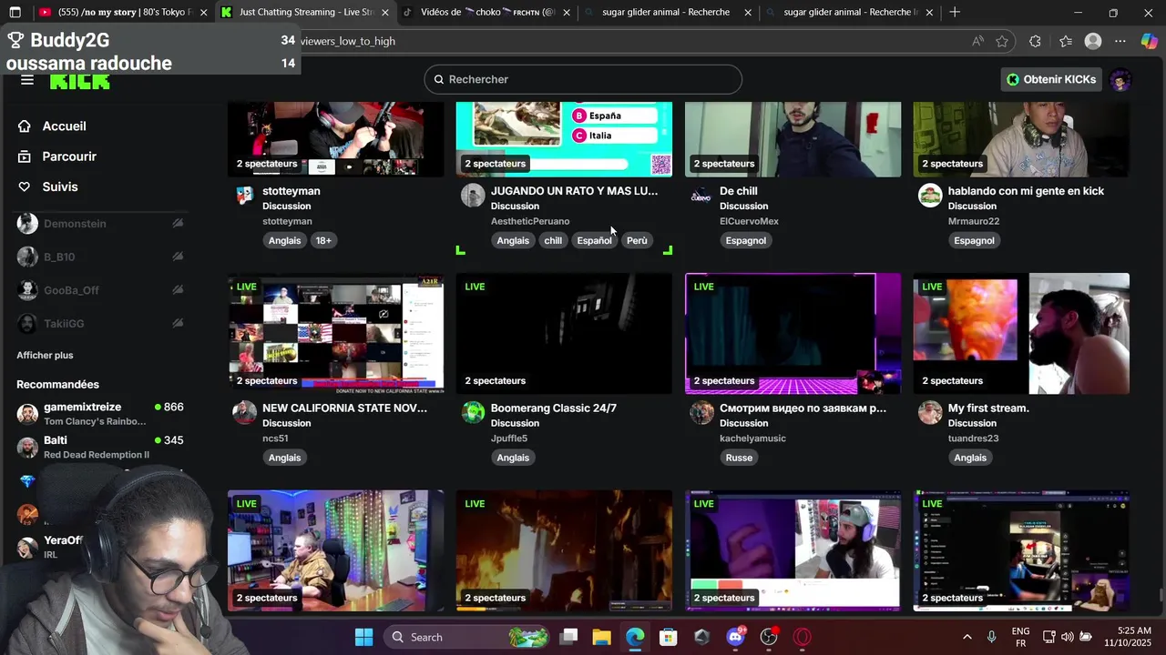Open Boomerang Classic 24/7 stream thumbnail
Image resolution: width=1166 pixels, height=655 pixels.
564,334
